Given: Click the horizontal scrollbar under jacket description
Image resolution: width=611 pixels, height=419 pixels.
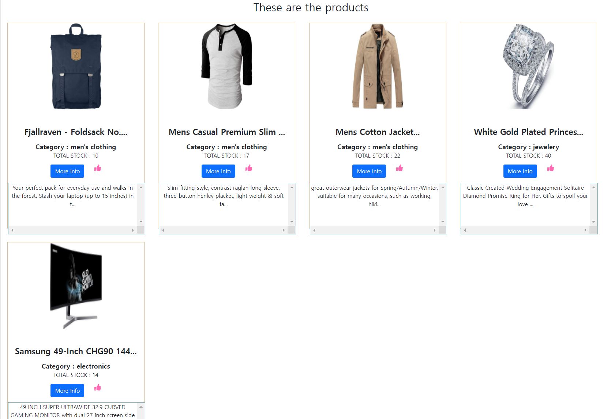Looking at the screenshot, I should pos(373,230).
